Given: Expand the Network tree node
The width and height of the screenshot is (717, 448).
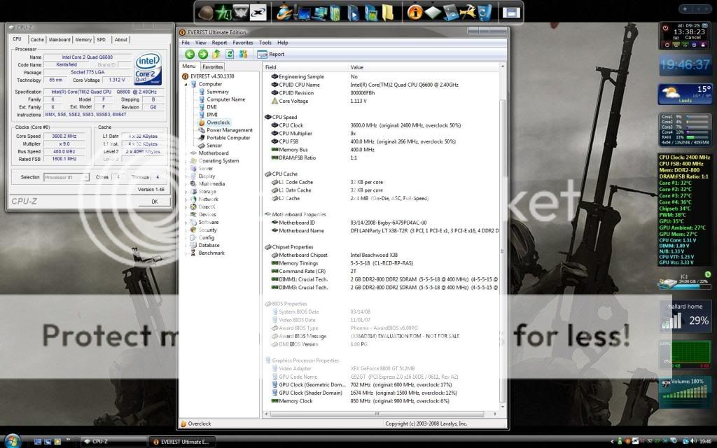Looking at the screenshot, I should click(x=186, y=199).
